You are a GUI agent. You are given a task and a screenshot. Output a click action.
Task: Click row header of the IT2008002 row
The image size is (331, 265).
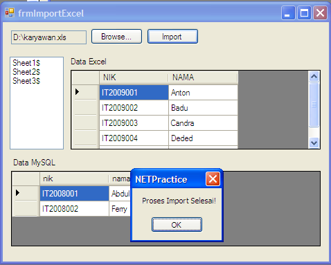pos(26,208)
